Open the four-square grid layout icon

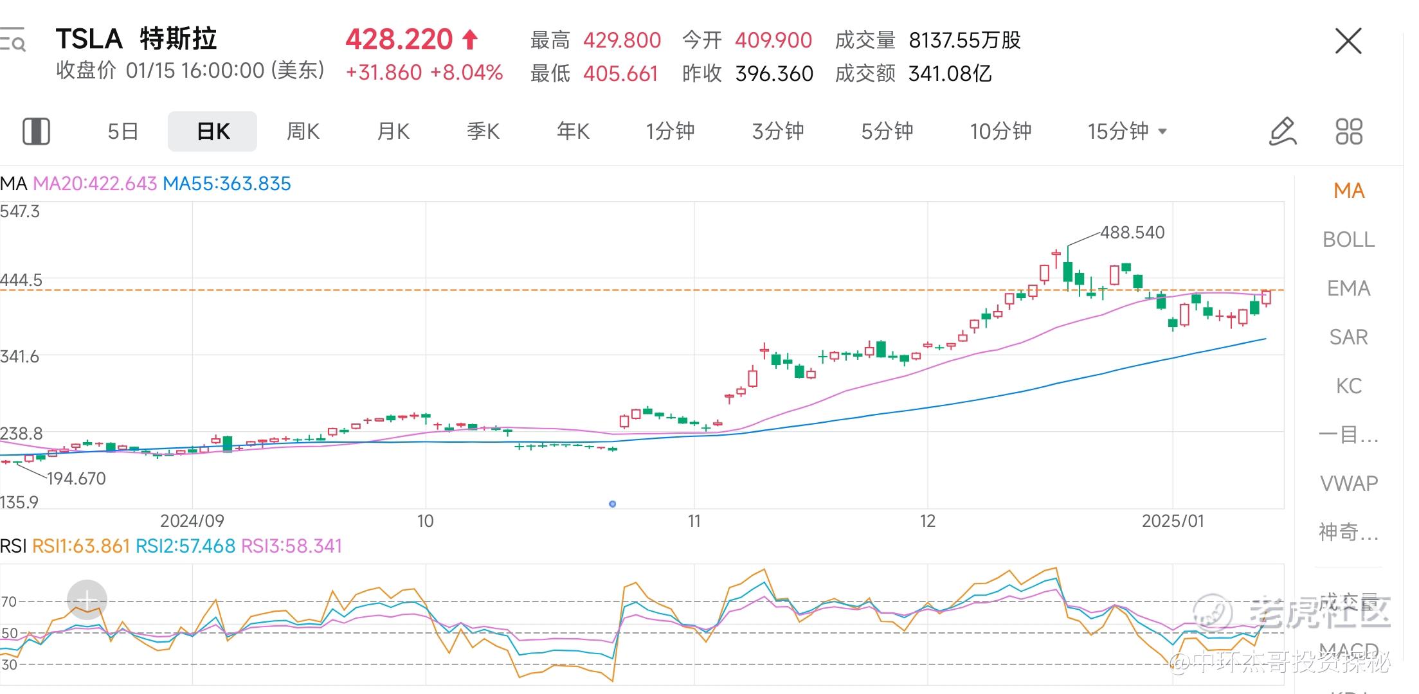pyautogui.click(x=1349, y=131)
